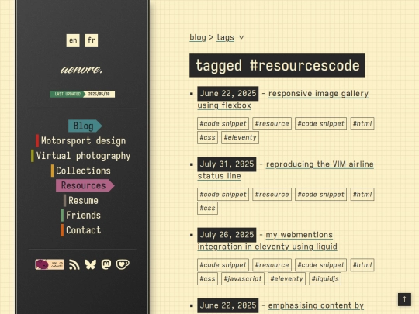Select #resource tag under VIM airline post
The width and height of the screenshot is (419, 314).
(x=272, y=195)
